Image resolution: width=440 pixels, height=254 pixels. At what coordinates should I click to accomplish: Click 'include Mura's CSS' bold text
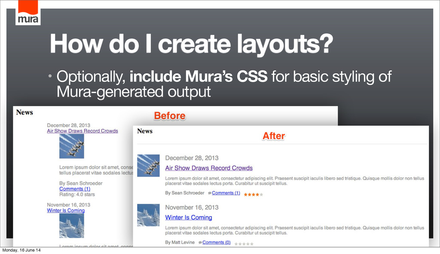pyautogui.click(x=199, y=76)
